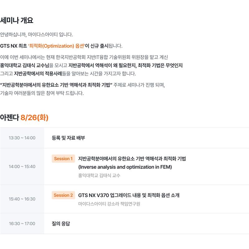The image size is (249, 249).
Task: Click the 13:30 ~ 14:00 time cell
Action: [x=22, y=138]
